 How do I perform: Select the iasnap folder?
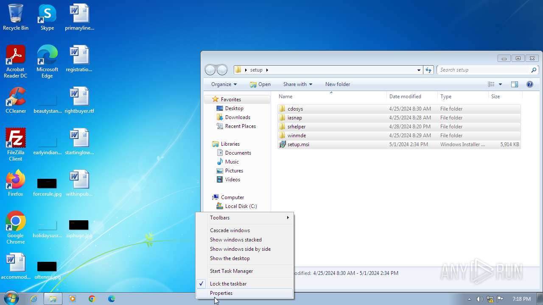point(399,118)
